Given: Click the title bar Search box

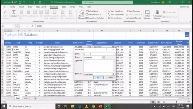Looking at the screenshot, I should coord(107,2).
